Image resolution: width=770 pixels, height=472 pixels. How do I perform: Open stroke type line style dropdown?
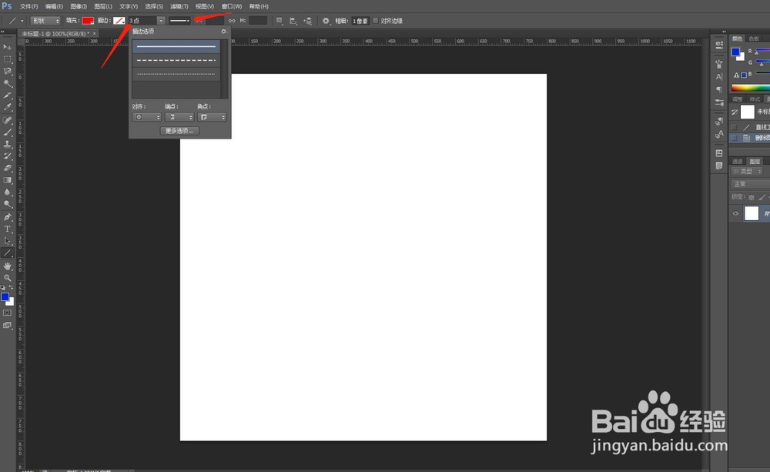(179, 21)
